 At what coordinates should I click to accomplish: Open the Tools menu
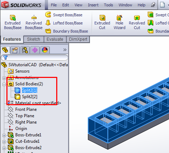[x=109, y=5]
